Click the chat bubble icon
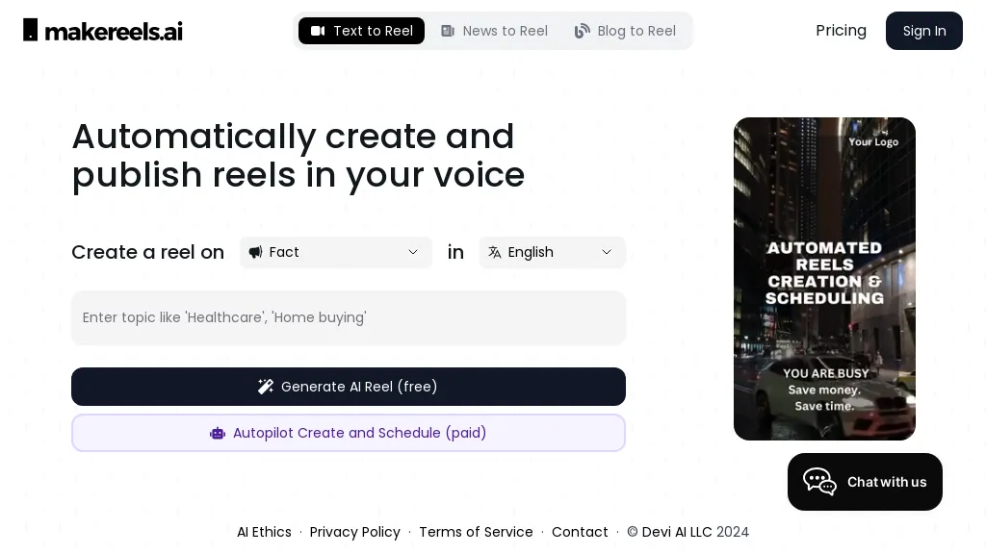986x554 pixels. [x=819, y=482]
